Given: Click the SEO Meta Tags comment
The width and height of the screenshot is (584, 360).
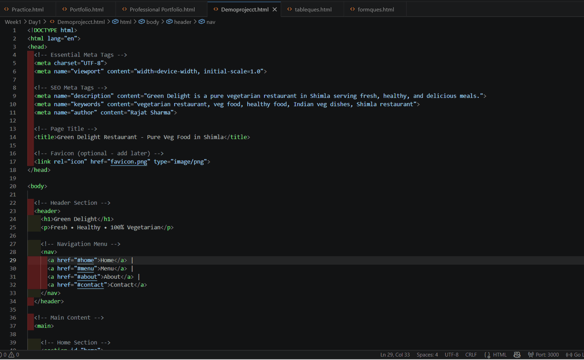Looking at the screenshot, I should [71, 88].
